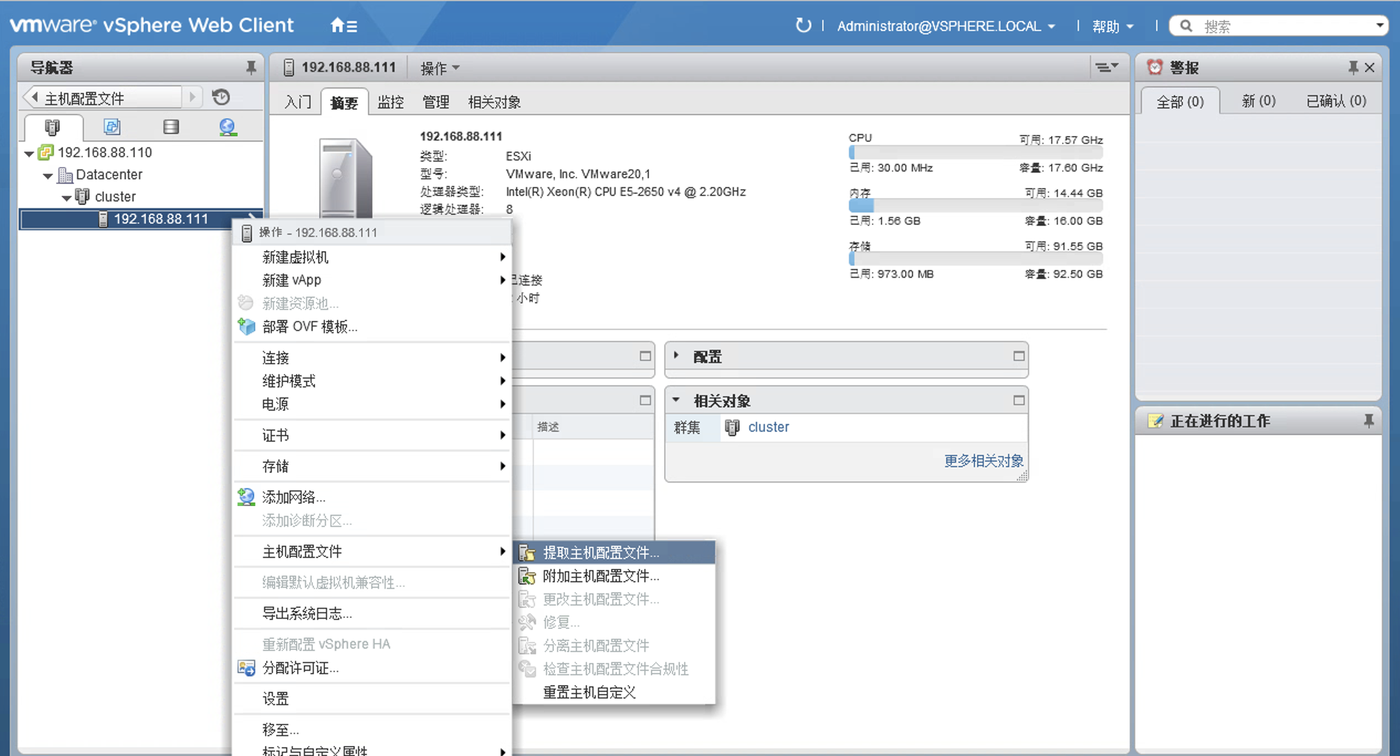Click the 添加网络 globe icon

246,497
